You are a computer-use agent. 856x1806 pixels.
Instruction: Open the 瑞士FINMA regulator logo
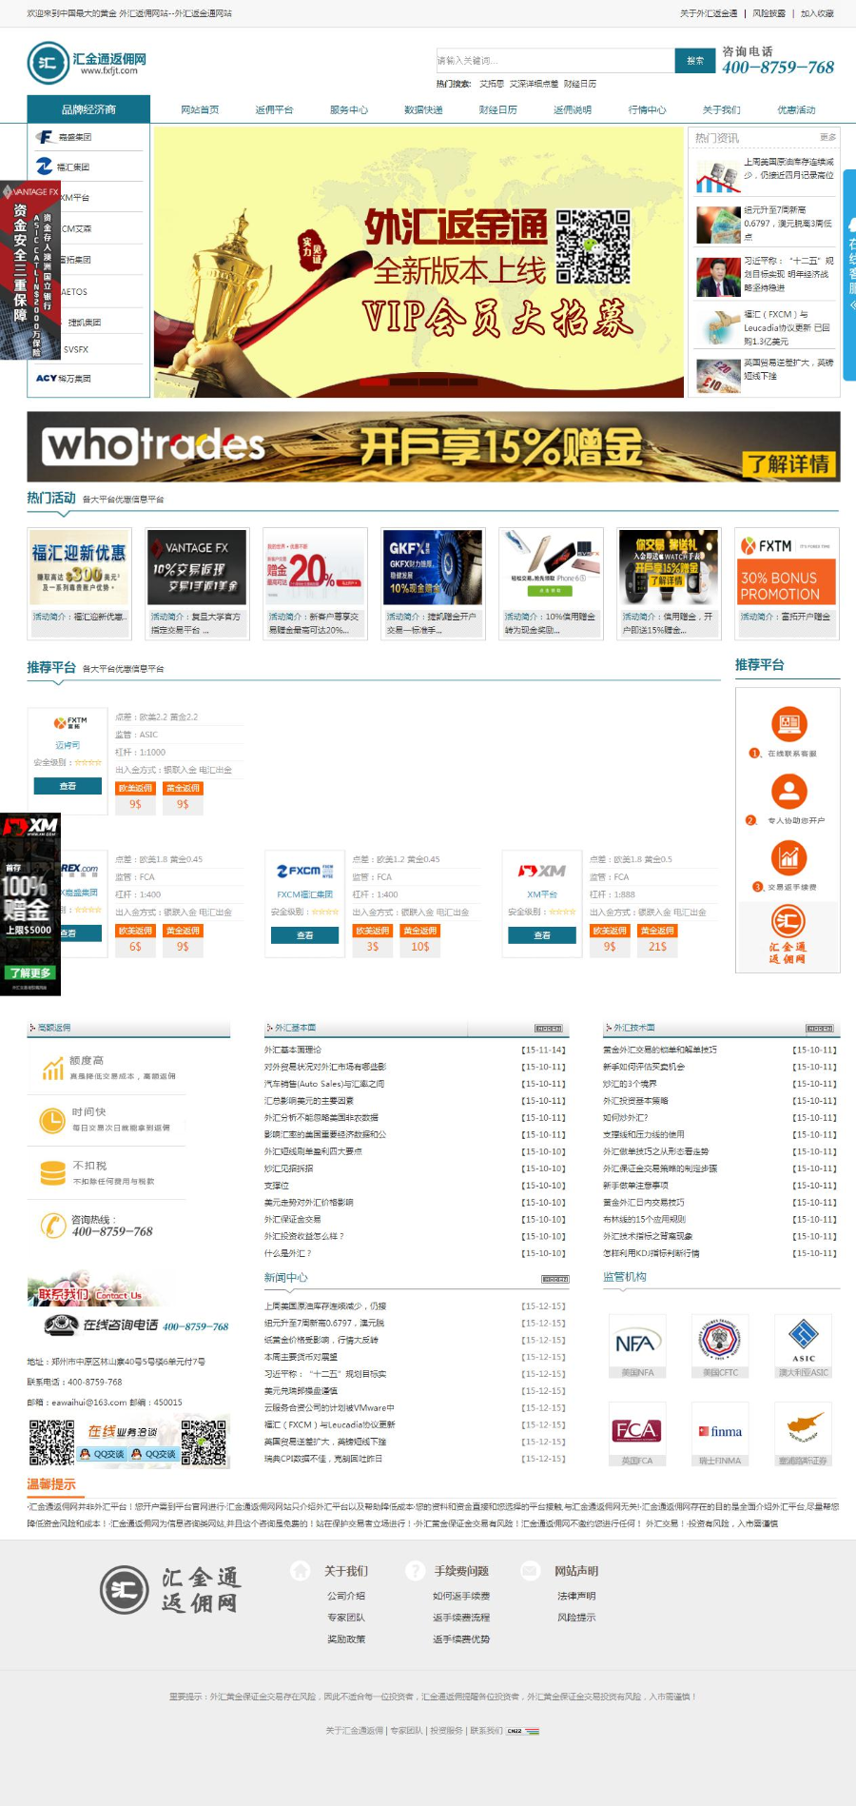[x=720, y=1429]
